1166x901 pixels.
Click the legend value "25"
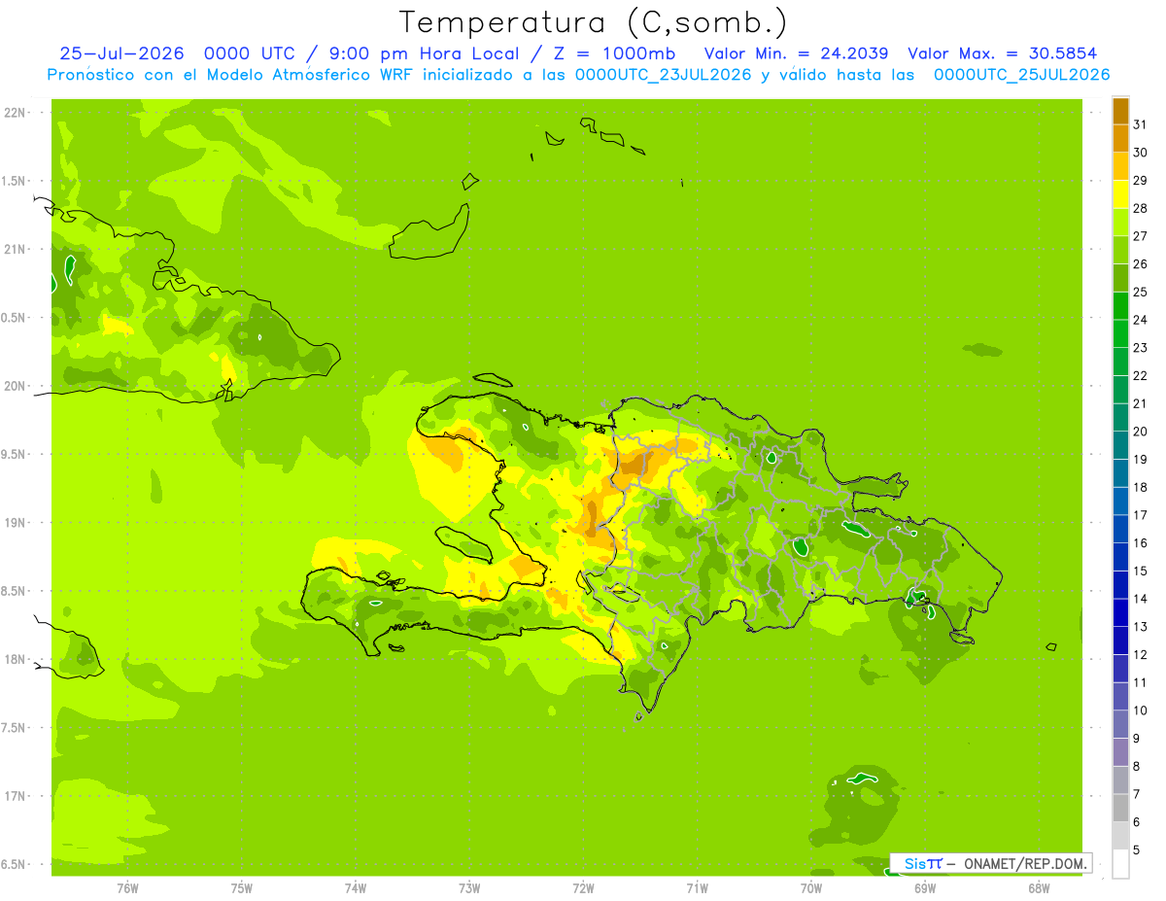(1140, 292)
